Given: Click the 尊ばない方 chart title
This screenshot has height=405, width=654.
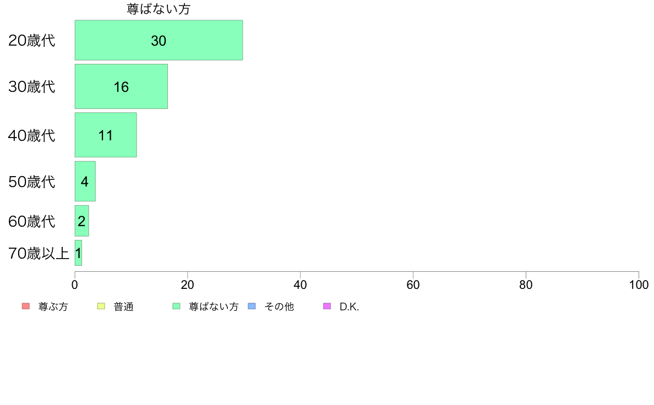Looking at the screenshot, I should 159,9.
